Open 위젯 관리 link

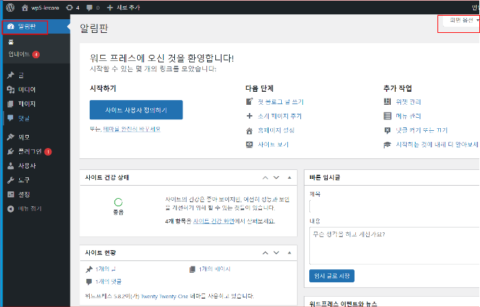click(409, 102)
